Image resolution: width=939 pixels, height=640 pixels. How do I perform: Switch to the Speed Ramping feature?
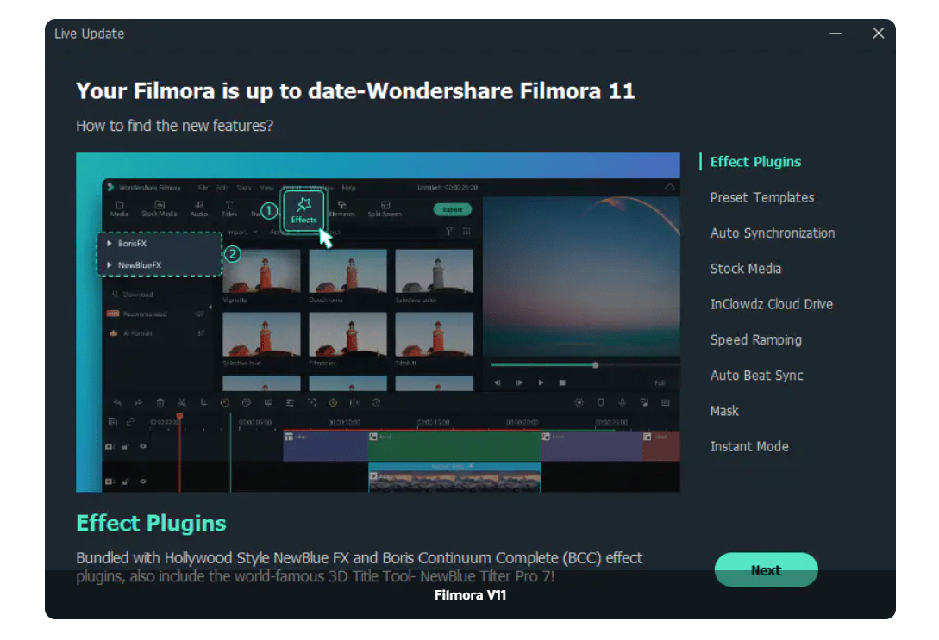pyautogui.click(x=755, y=339)
